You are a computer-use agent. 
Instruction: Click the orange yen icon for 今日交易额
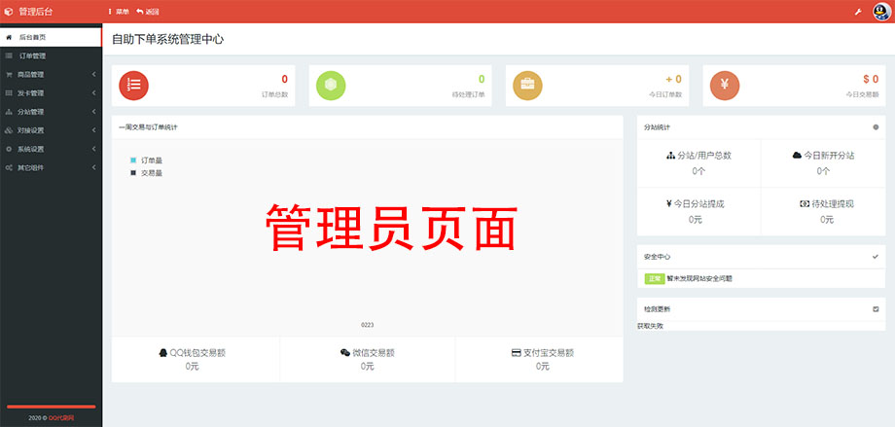tap(725, 85)
